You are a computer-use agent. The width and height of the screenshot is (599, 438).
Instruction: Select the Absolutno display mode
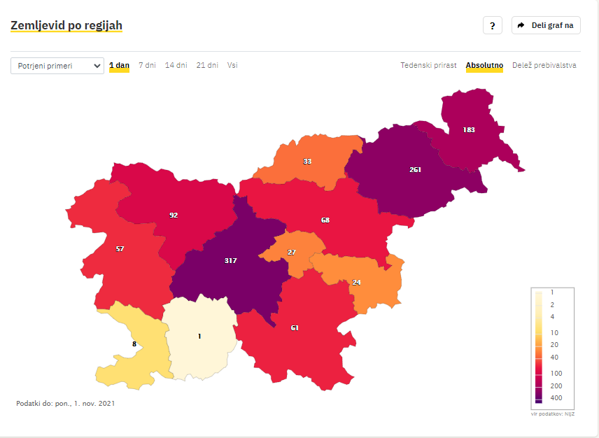(x=484, y=65)
